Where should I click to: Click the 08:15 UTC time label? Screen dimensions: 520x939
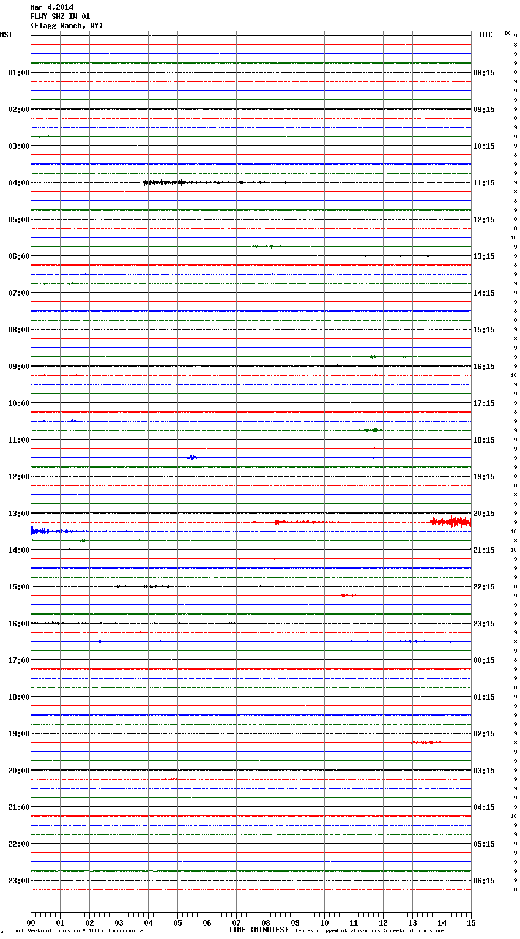[484, 73]
